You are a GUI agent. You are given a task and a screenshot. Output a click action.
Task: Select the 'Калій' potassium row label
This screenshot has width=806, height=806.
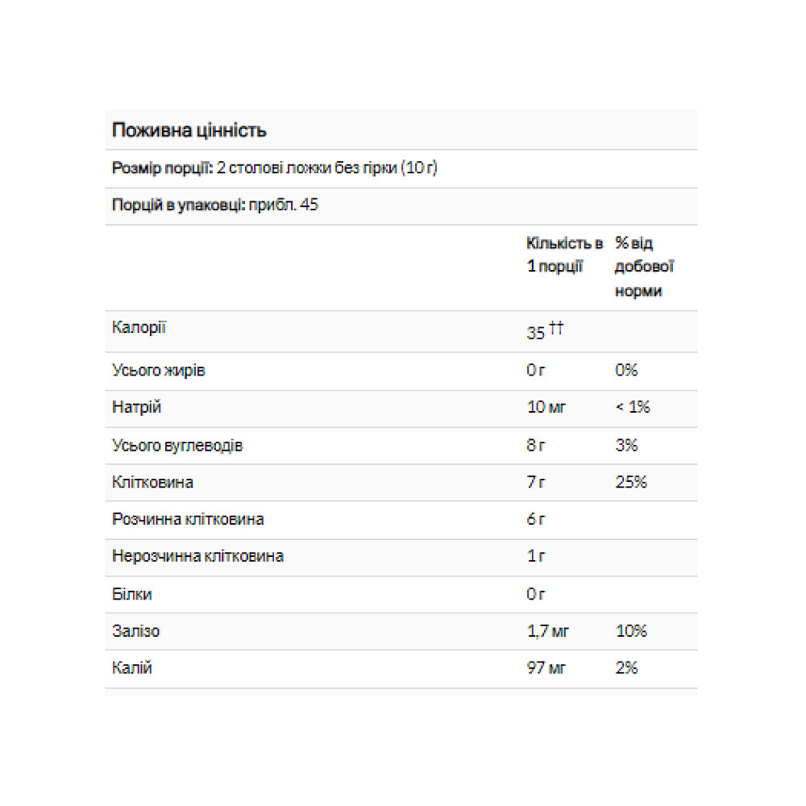132,668
